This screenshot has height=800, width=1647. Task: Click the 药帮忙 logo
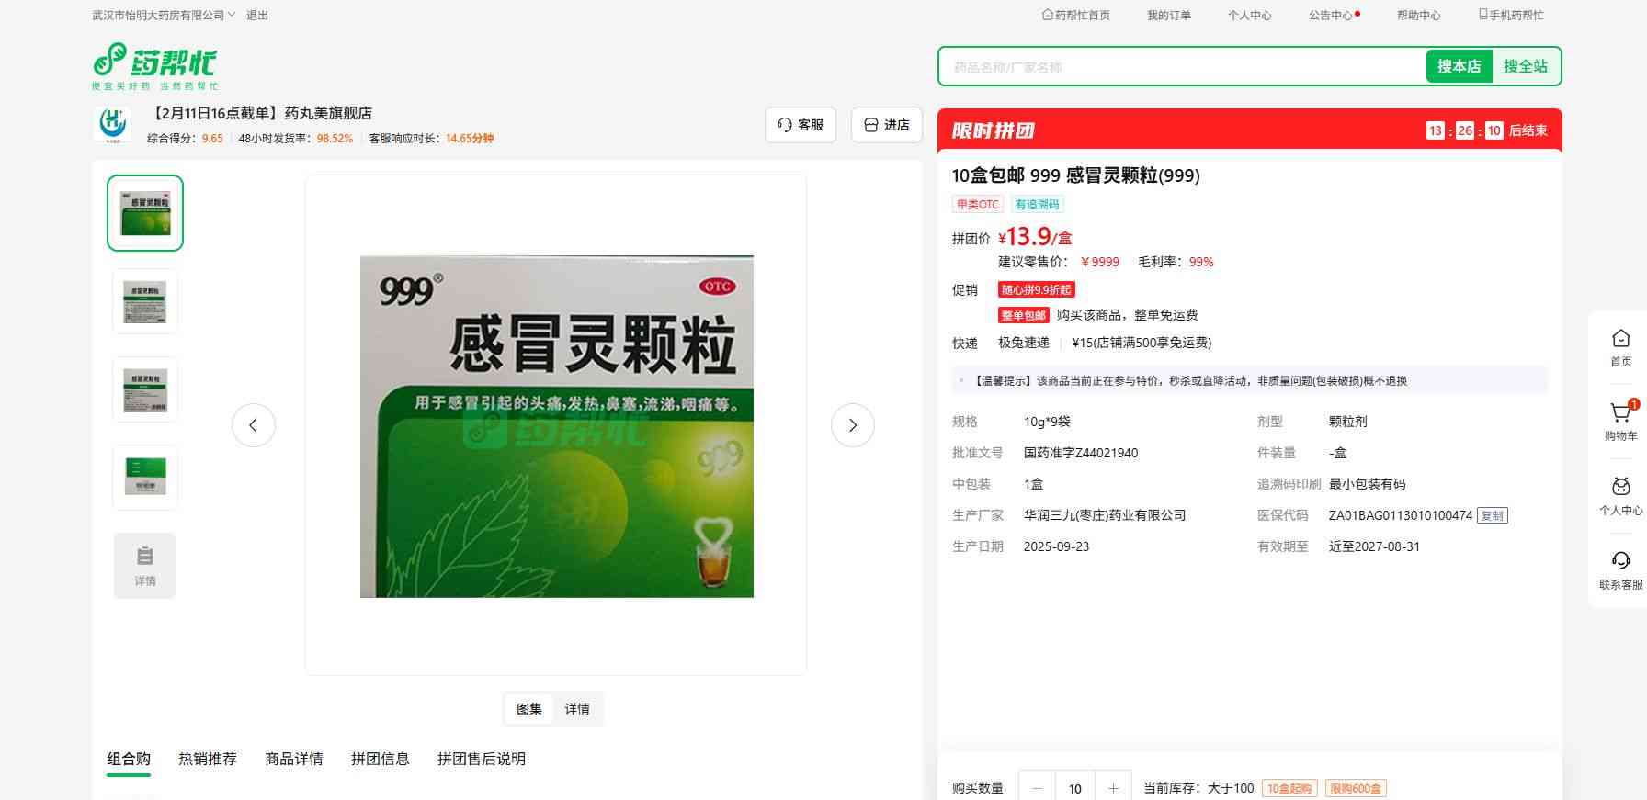154,66
